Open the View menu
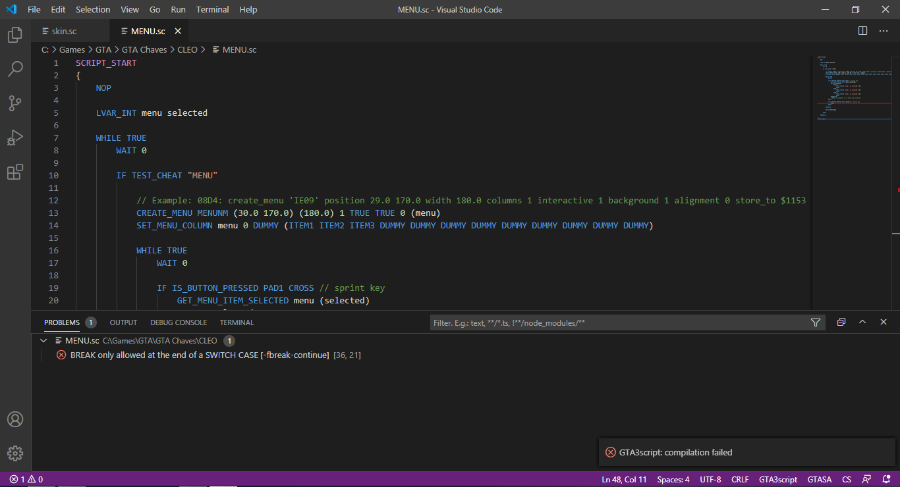 [130, 9]
